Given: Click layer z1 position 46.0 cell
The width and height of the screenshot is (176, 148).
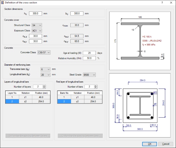Looking at the screenshot, I should (x=41, y=97).
